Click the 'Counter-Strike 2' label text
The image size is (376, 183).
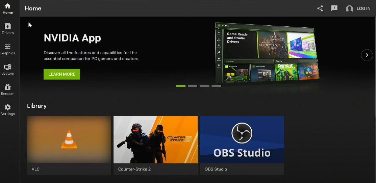(134, 169)
